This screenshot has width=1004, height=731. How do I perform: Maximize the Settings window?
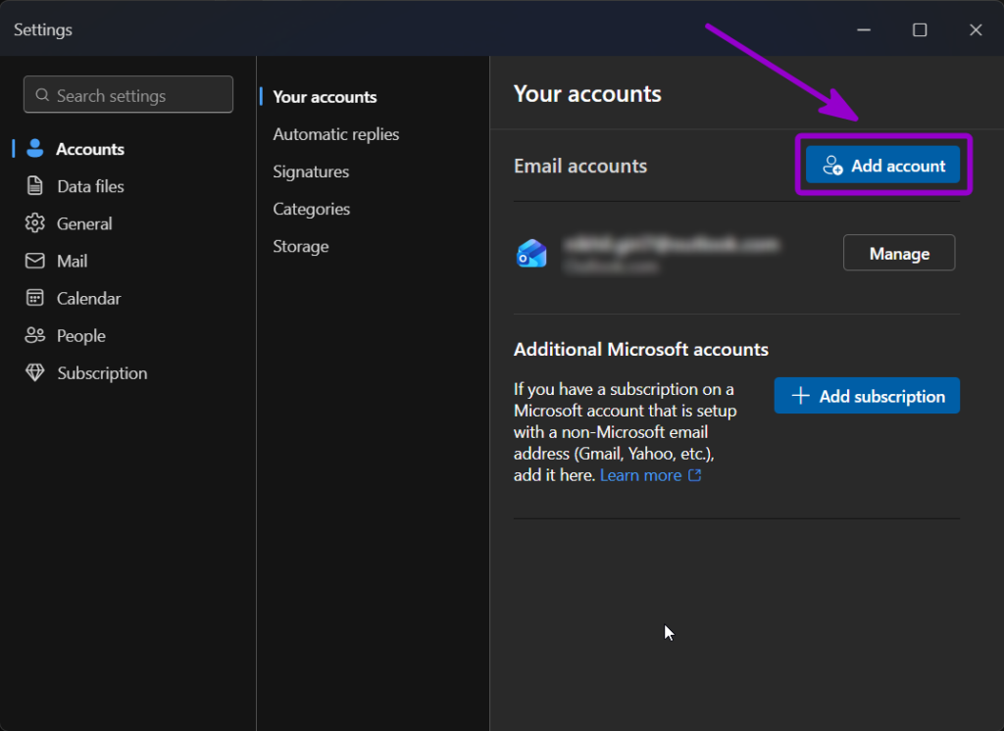[x=920, y=30]
